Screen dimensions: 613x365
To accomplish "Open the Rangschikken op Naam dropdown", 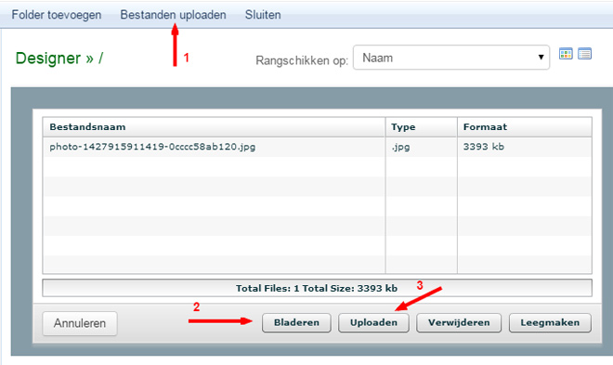I will pyautogui.click(x=451, y=58).
